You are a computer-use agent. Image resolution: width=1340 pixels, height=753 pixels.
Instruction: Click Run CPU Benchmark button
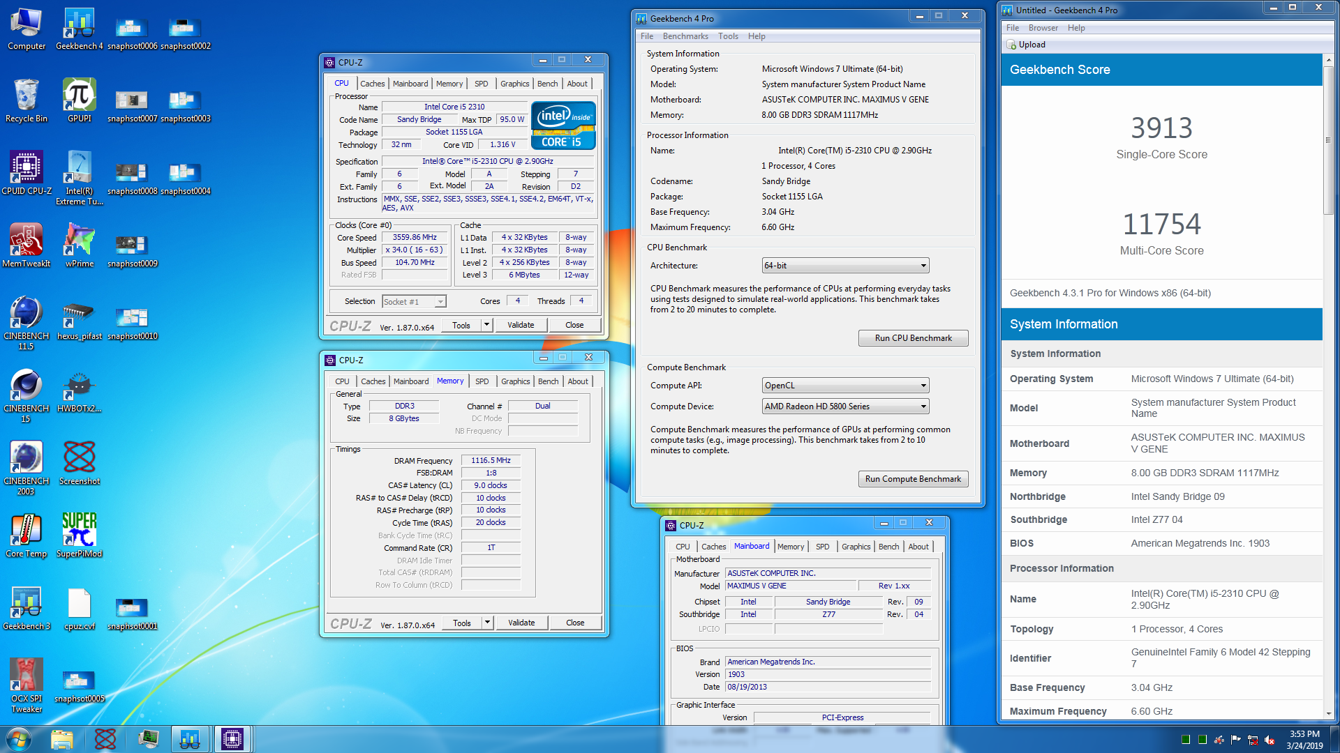point(913,338)
